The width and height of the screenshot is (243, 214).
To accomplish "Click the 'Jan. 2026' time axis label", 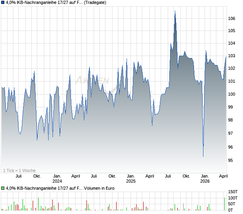I will pyautogui.click(x=205, y=178).
